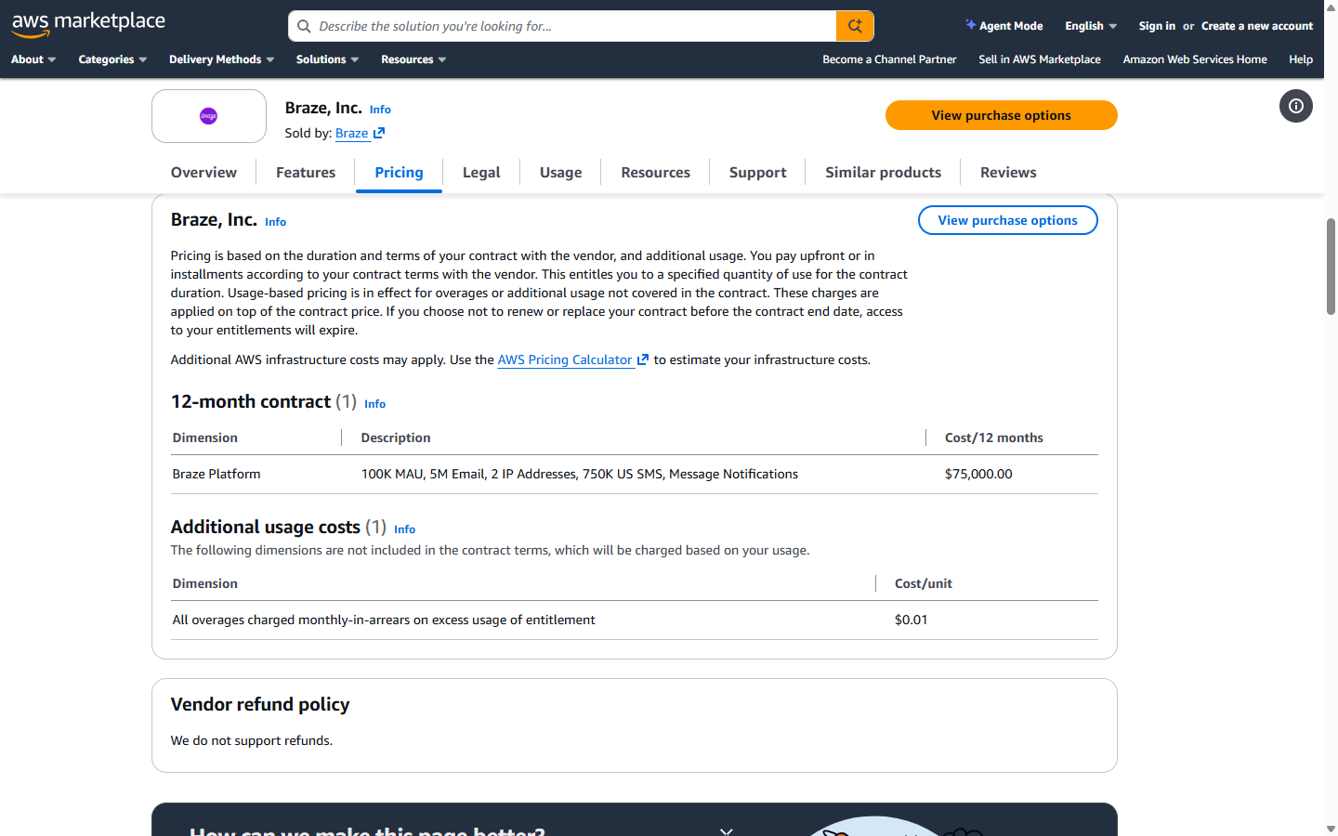This screenshot has height=836, width=1338.
Task: Click the $75,000.00 cost cell
Action: 978,474
